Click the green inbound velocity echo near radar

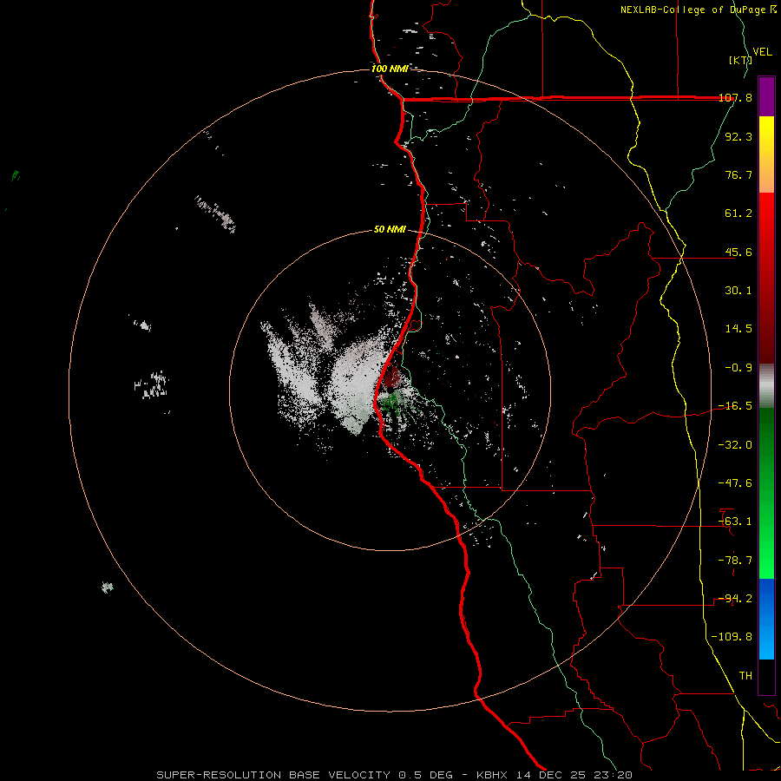(391, 401)
